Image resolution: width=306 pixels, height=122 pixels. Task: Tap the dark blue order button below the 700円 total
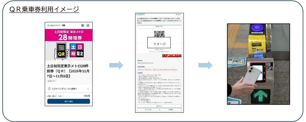coord(69,102)
